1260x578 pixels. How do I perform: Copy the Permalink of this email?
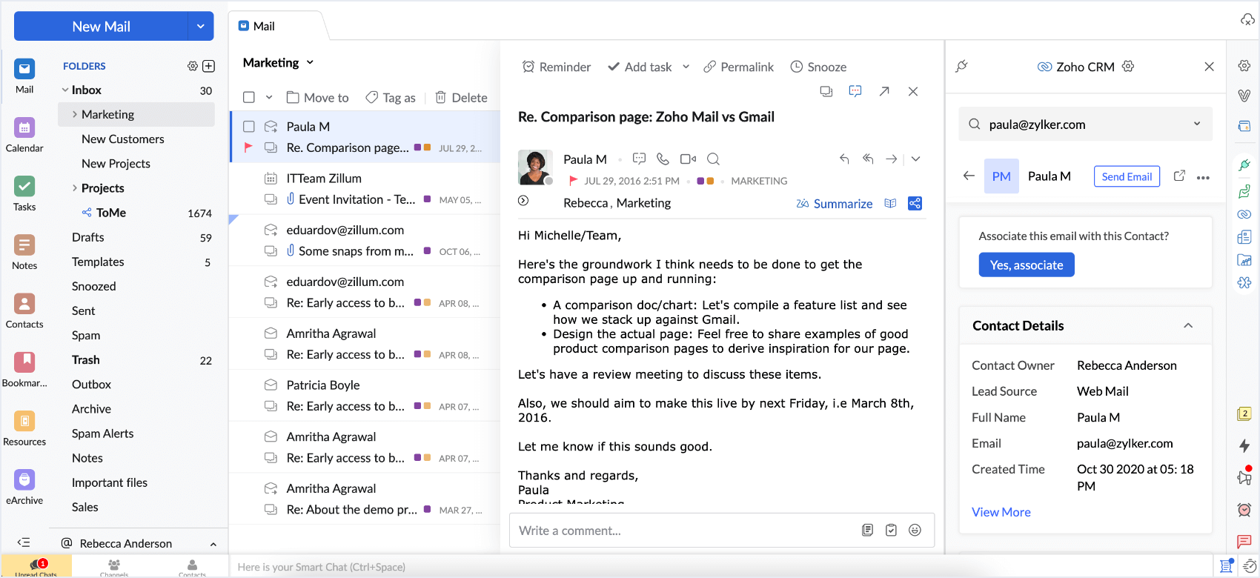click(x=738, y=67)
